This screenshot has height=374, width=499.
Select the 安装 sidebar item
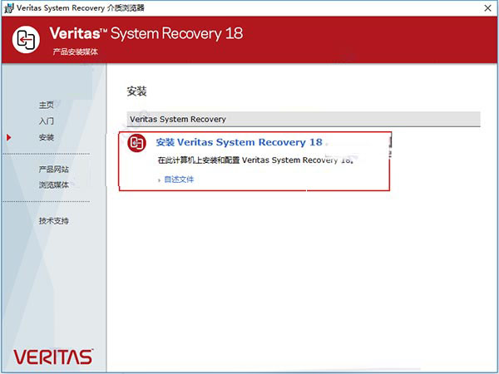[46, 137]
